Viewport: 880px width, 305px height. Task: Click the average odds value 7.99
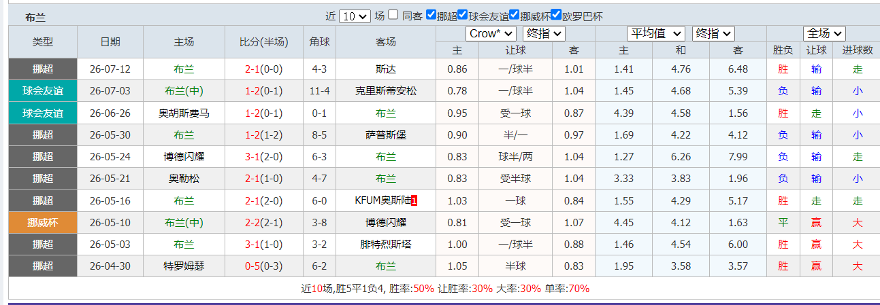coord(738,157)
